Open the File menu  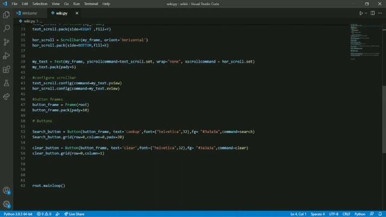14,4
